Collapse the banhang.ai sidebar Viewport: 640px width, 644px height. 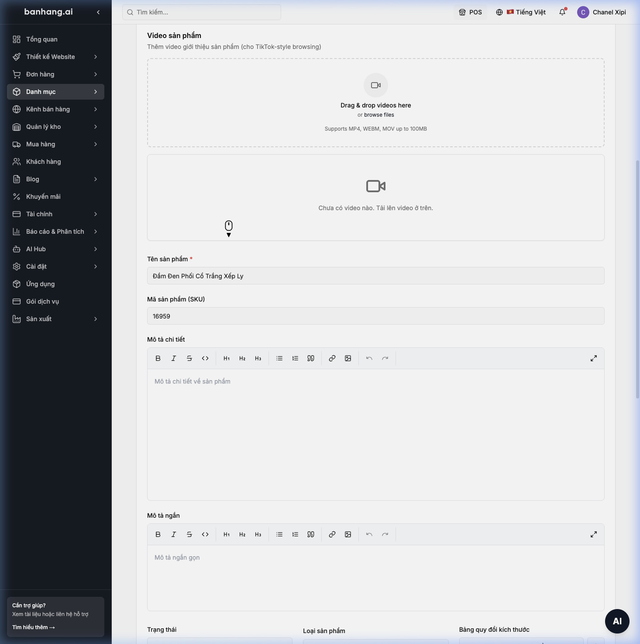tap(98, 12)
